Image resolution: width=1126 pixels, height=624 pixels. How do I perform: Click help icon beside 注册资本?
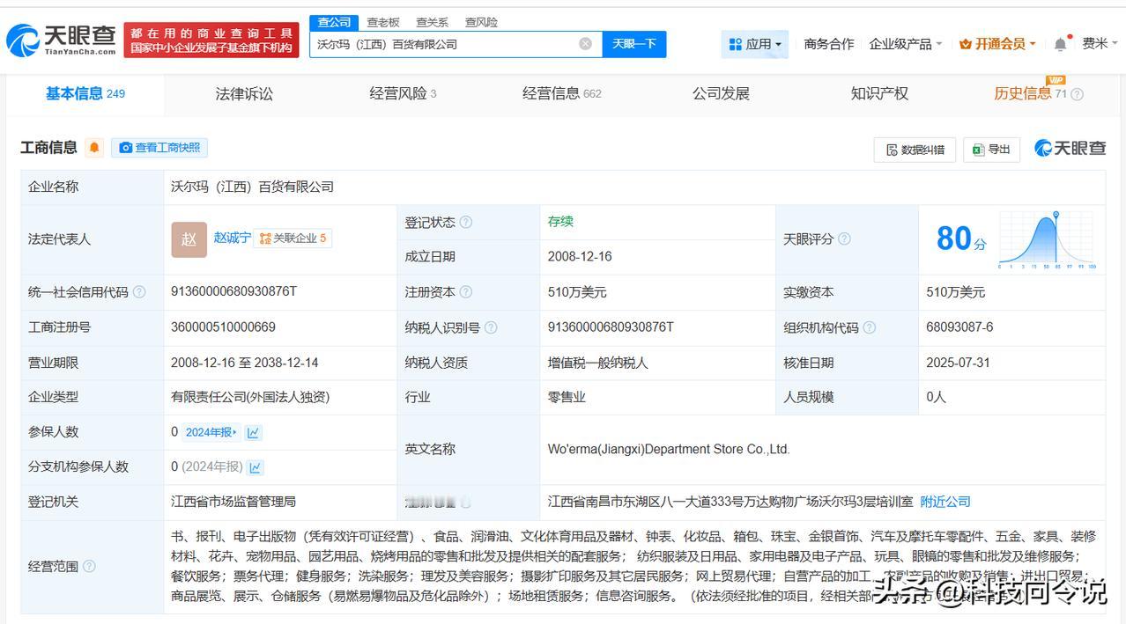tap(466, 292)
